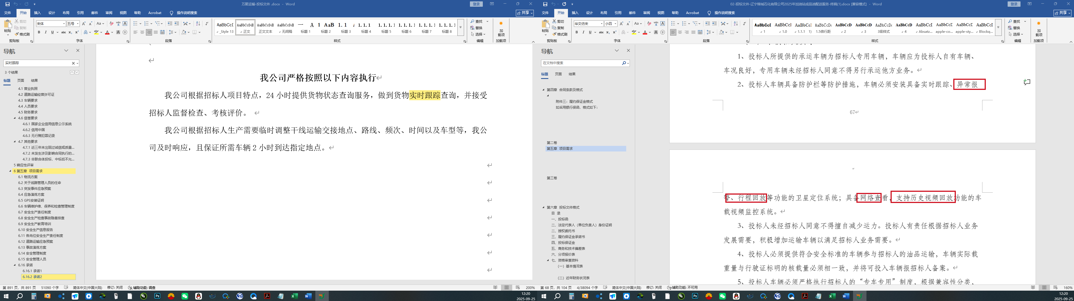The image size is (1074, 301).
Task: Select heading 6.16.1 承诺1
Action: 32,271
